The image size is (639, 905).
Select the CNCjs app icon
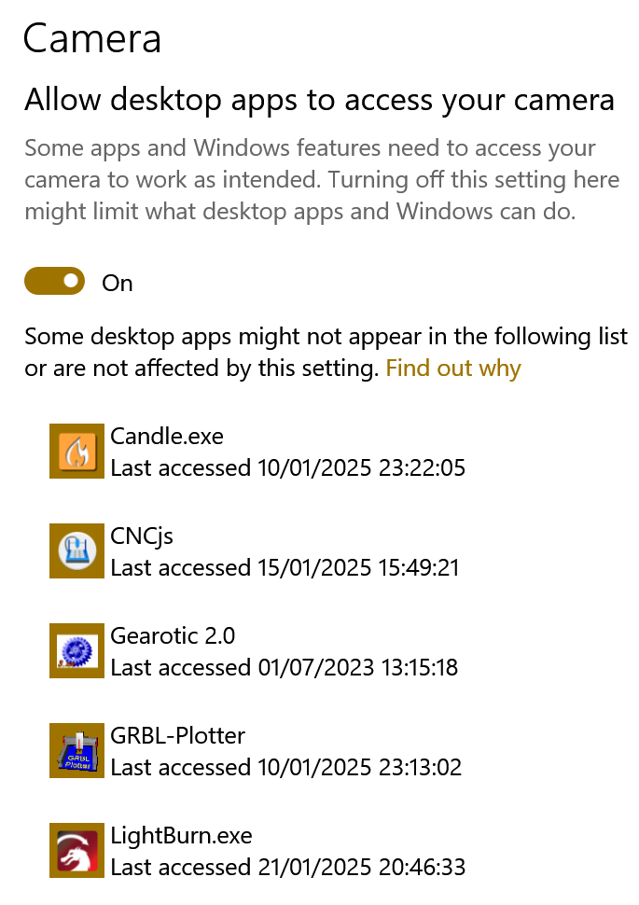[76, 551]
